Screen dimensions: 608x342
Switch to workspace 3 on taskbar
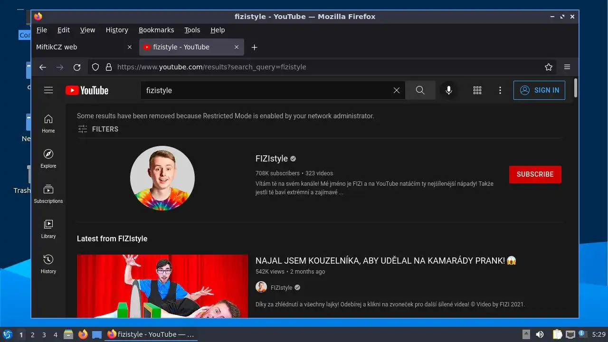coord(44,335)
